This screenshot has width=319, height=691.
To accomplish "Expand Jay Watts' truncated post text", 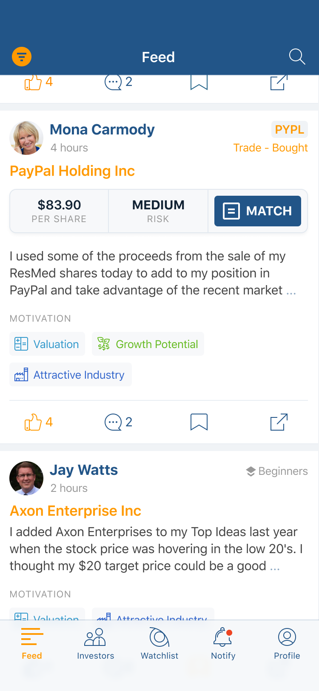I will [x=275, y=567].
